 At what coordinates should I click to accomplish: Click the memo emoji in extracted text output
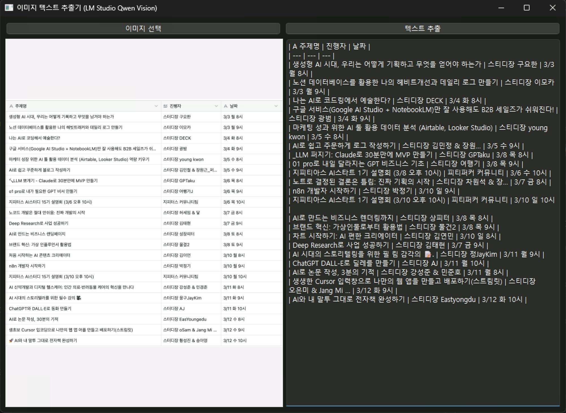[x=428, y=255]
